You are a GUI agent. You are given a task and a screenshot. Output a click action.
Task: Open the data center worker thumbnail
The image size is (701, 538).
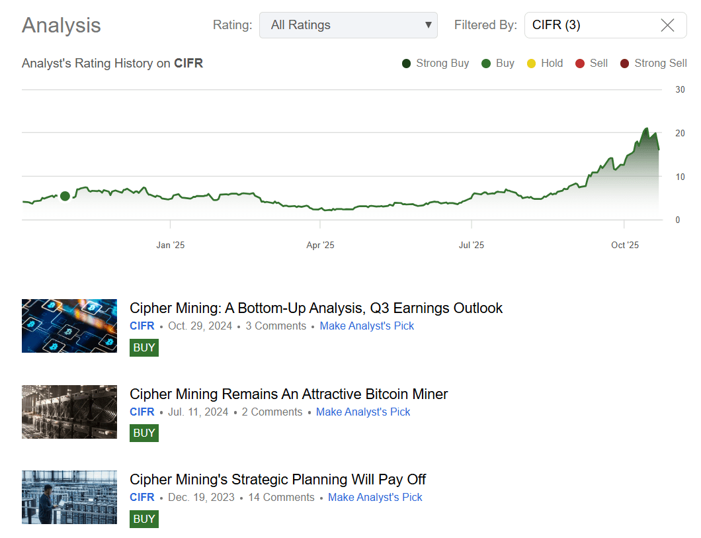click(x=69, y=497)
